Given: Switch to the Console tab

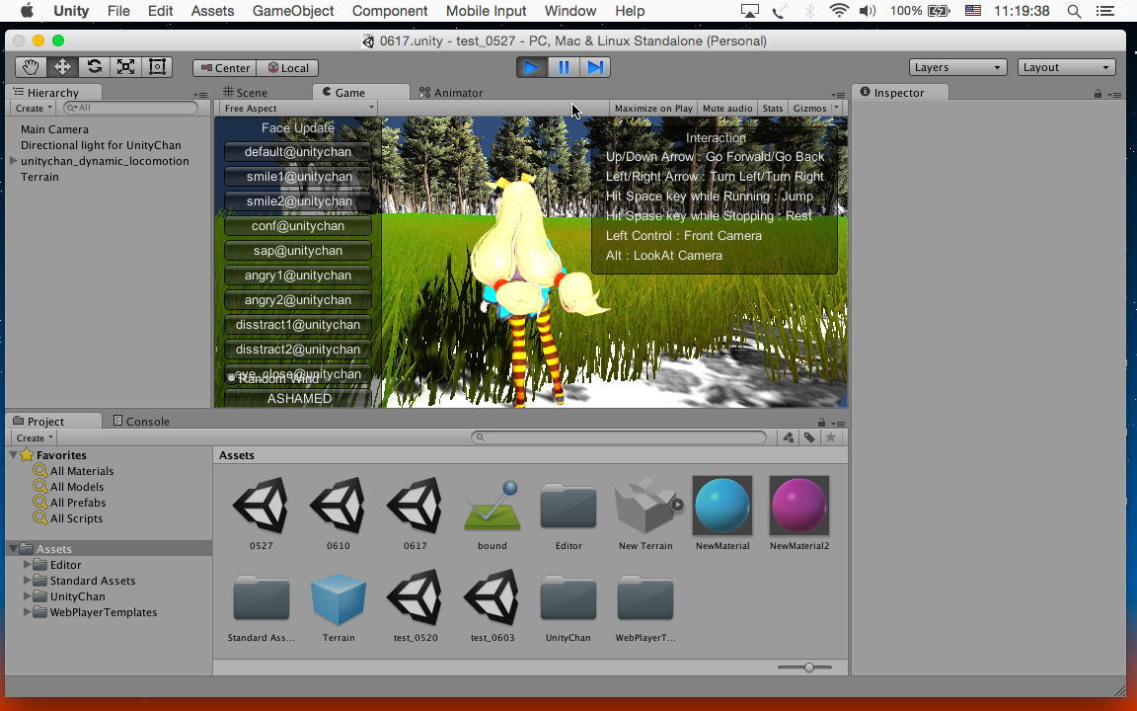Looking at the screenshot, I should click(x=141, y=422).
